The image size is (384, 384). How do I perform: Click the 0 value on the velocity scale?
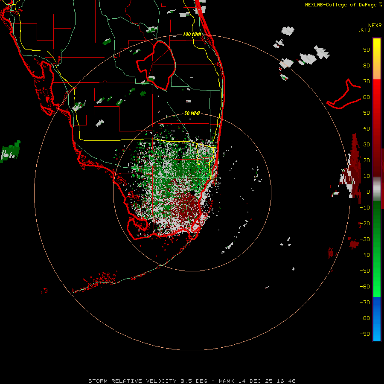(x=368, y=192)
